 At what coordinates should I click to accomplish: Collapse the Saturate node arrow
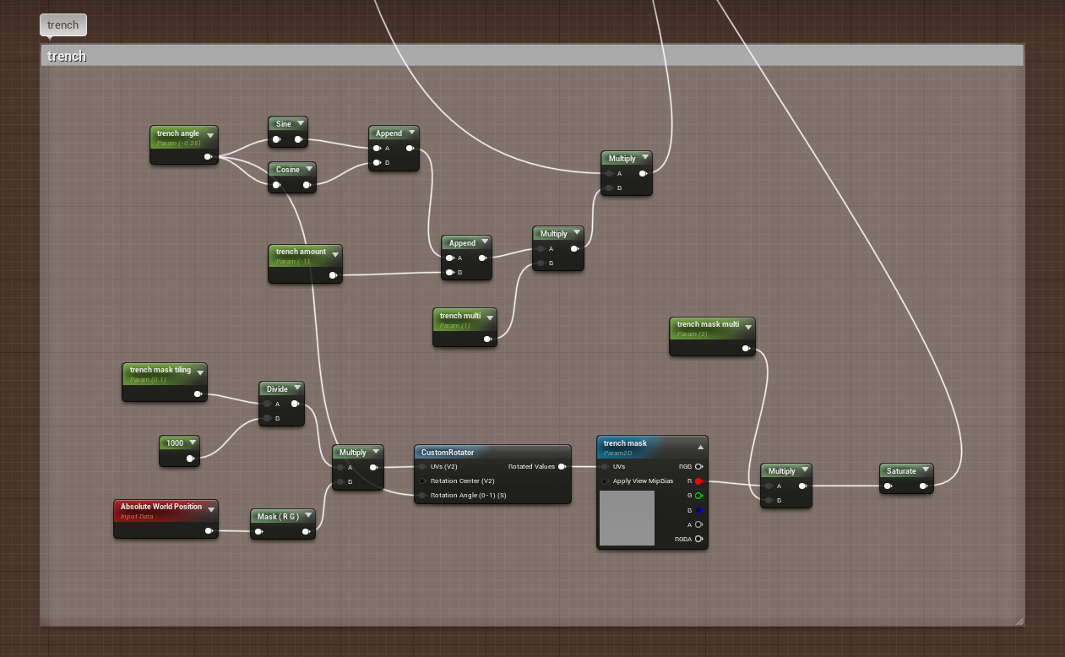926,471
